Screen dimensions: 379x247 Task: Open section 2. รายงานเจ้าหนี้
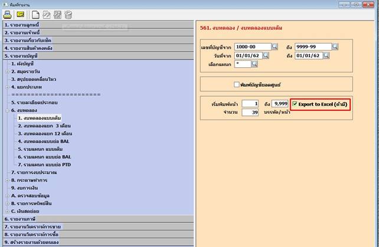[98, 32]
